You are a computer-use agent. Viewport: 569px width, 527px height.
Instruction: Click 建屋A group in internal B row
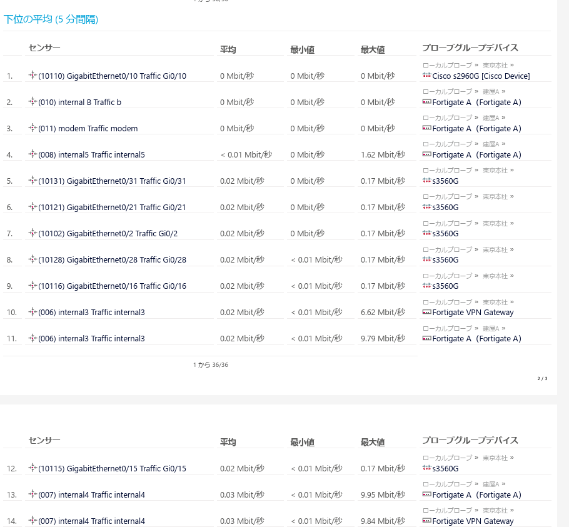(x=491, y=91)
